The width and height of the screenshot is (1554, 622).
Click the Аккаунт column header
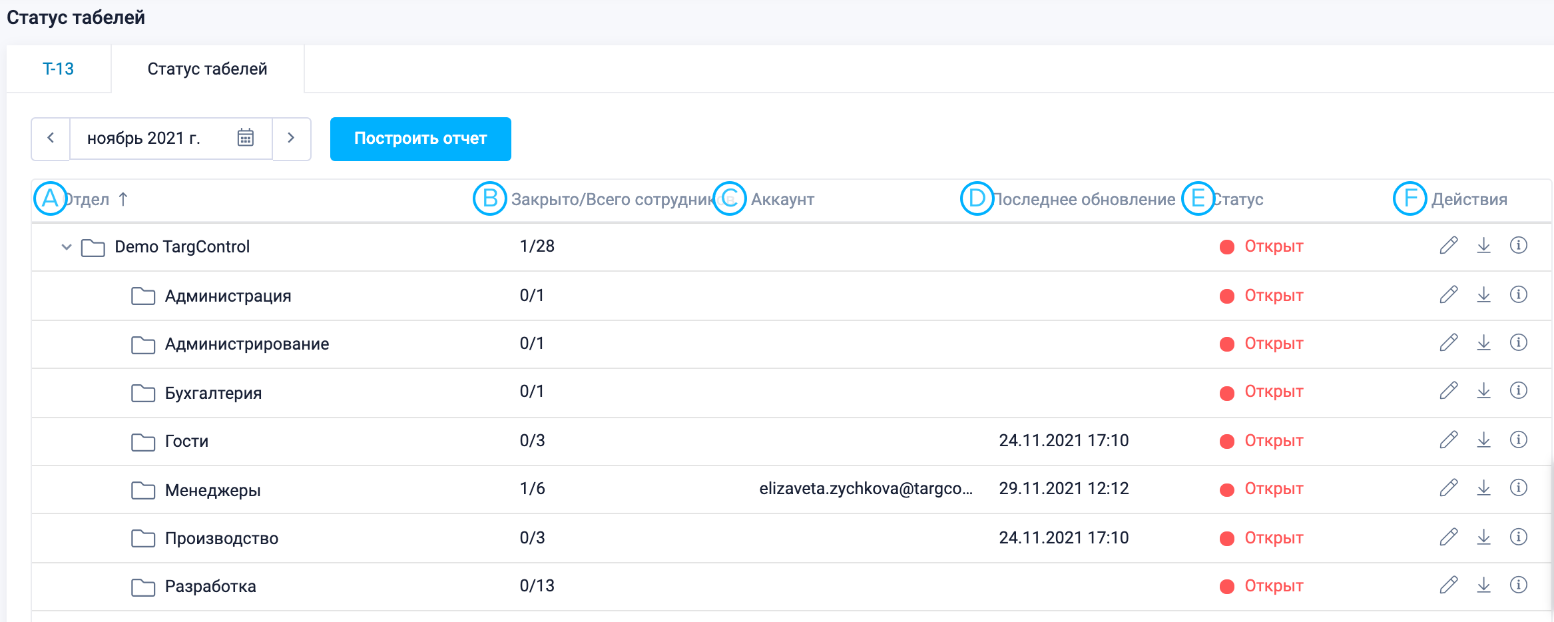point(782,199)
